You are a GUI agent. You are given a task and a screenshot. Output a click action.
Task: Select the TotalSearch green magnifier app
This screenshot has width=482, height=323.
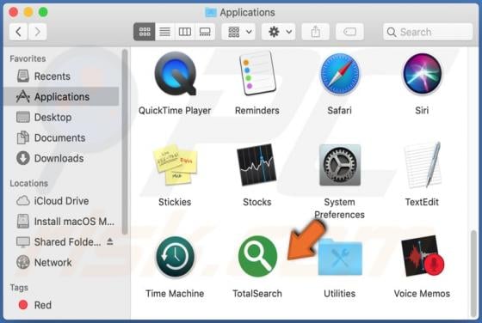click(257, 257)
